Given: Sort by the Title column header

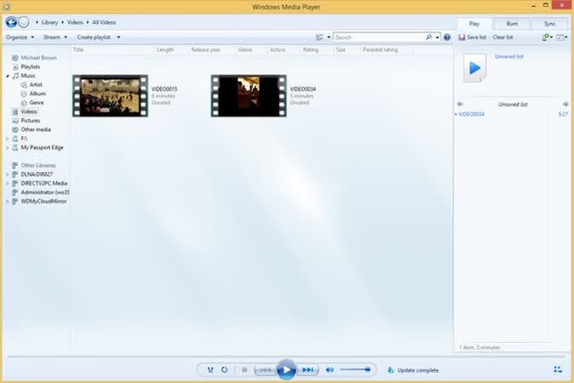Looking at the screenshot, I should [78, 49].
